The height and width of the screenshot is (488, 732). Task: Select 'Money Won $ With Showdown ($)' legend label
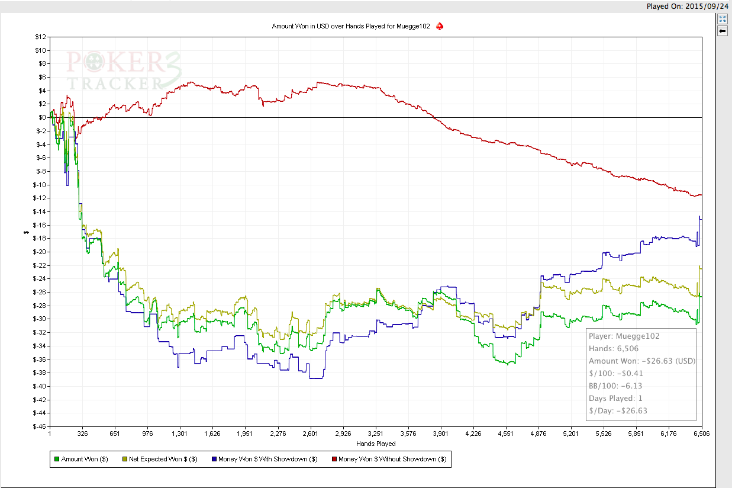pyautogui.click(x=267, y=459)
